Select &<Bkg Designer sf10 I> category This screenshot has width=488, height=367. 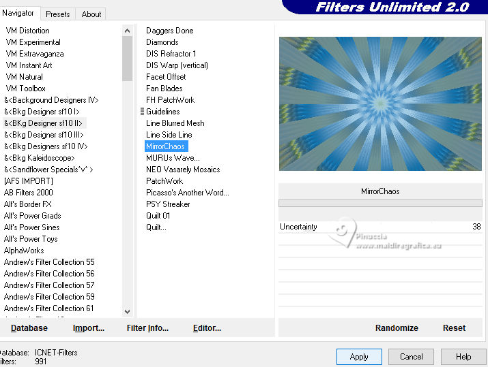tap(42, 112)
